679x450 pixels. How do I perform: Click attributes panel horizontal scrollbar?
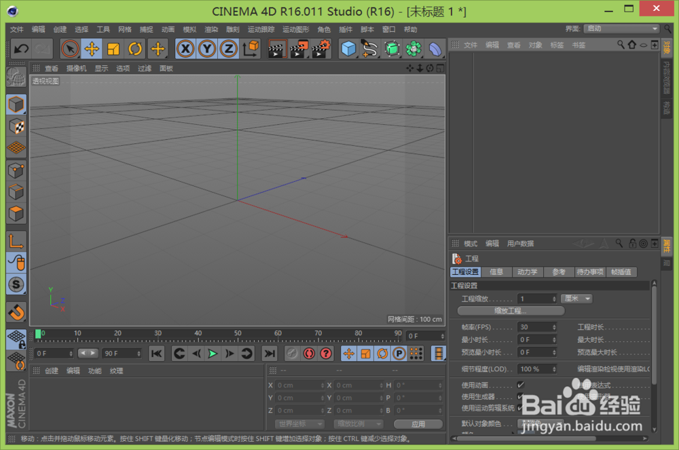click(526, 438)
